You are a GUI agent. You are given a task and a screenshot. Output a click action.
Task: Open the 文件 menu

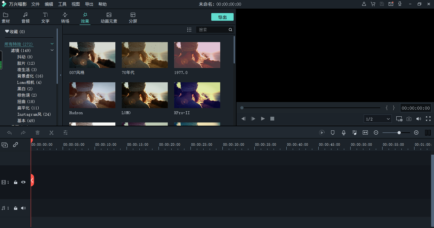pos(35,4)
